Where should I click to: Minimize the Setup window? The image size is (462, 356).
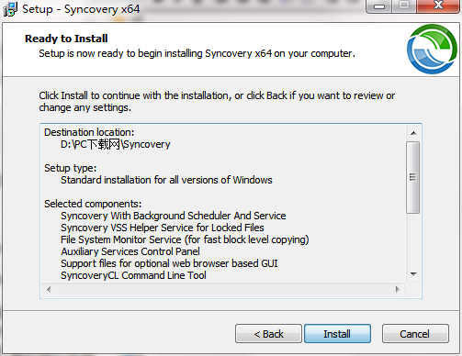coord(379,6)
